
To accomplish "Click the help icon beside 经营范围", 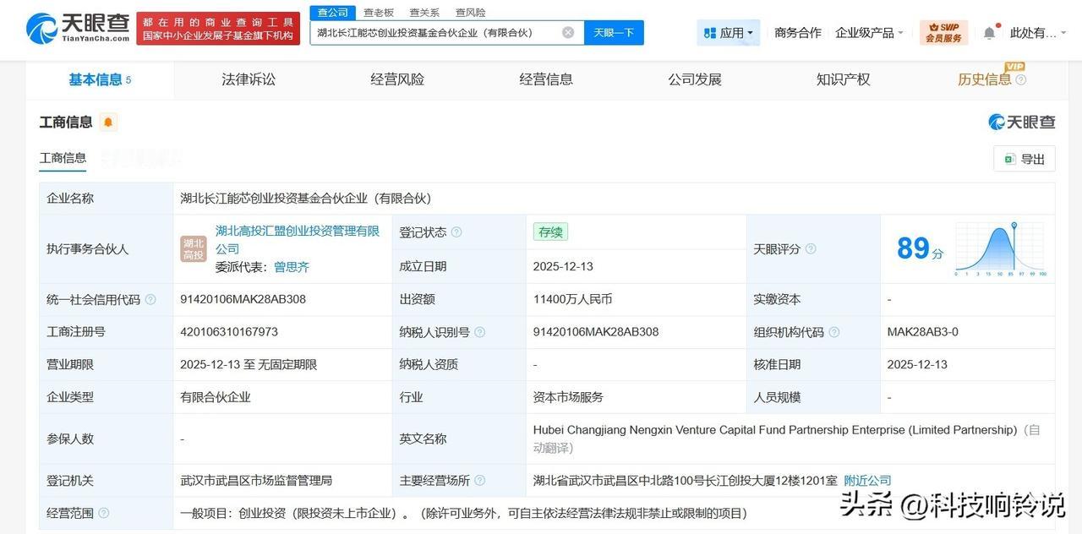I will tap(103, 513).
